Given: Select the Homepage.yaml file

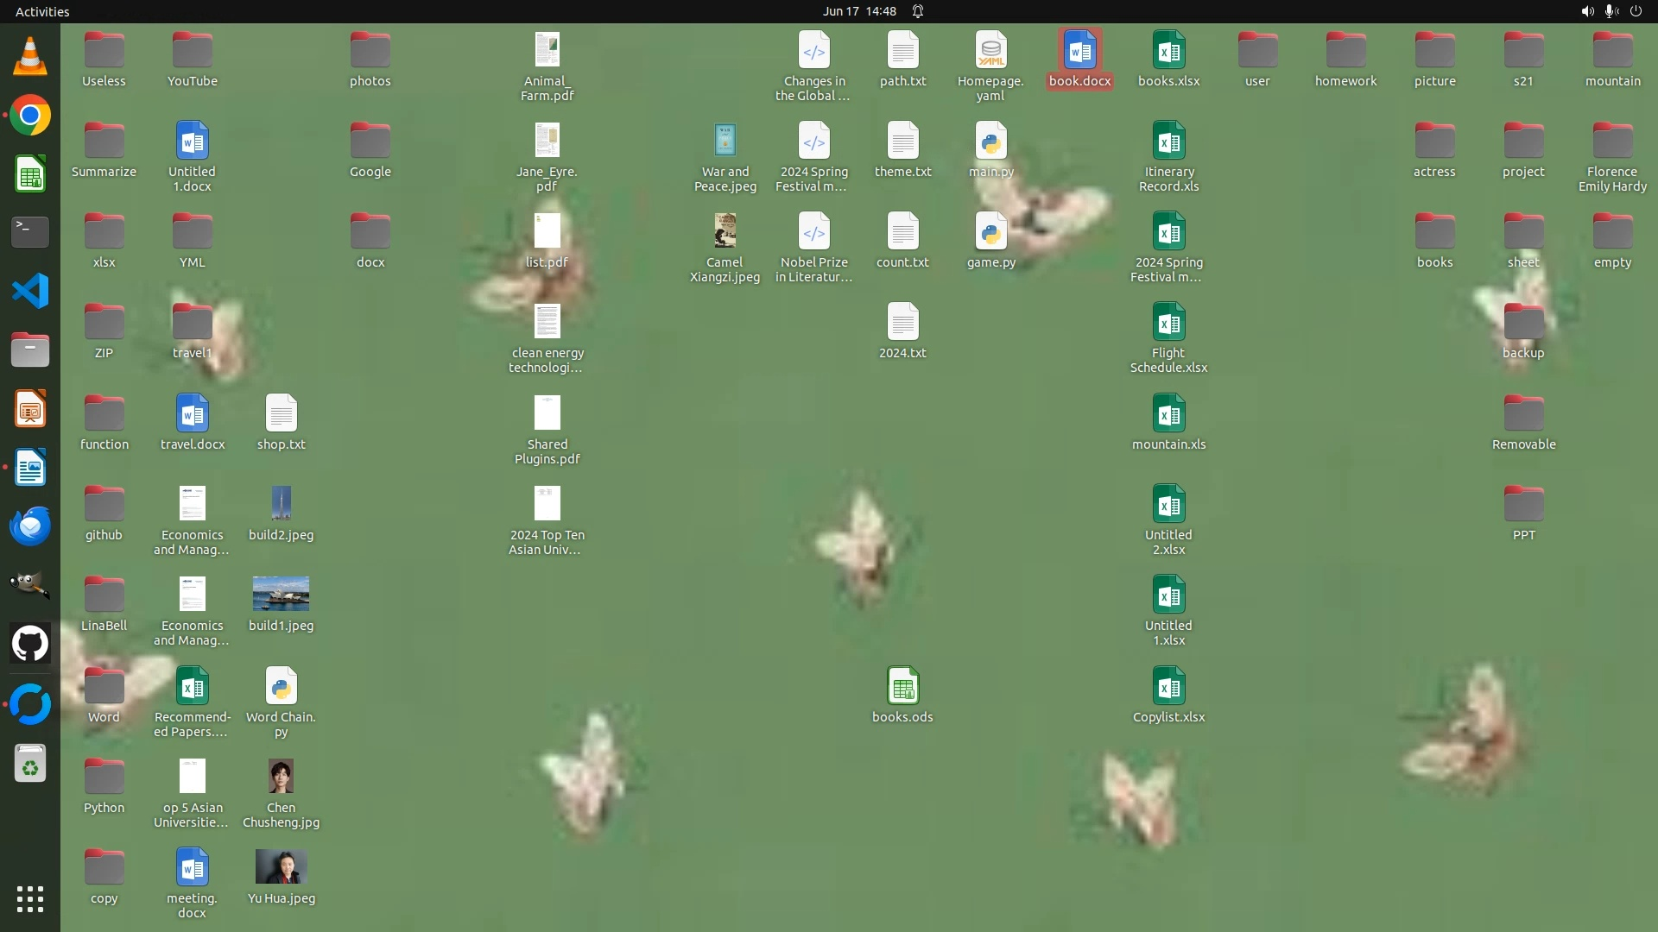Looking at the screenshot, I should coord(990,52).
